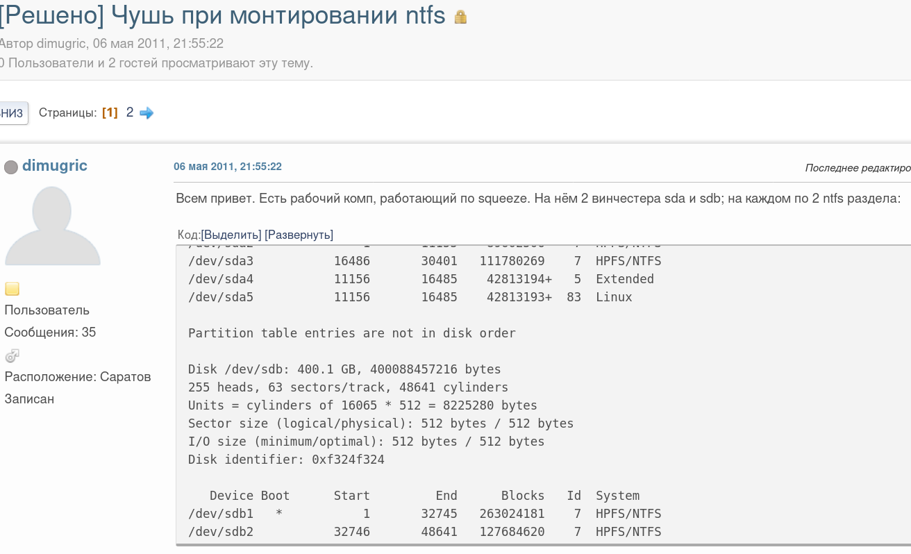Click the yellow user rank badge

click(x=12, y=289)
